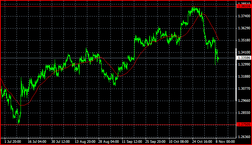Click the 11 Sep 12:00 time label
The width and height of the screenshot is (252, 145).
pyautogui.click(x=132, y=142)
